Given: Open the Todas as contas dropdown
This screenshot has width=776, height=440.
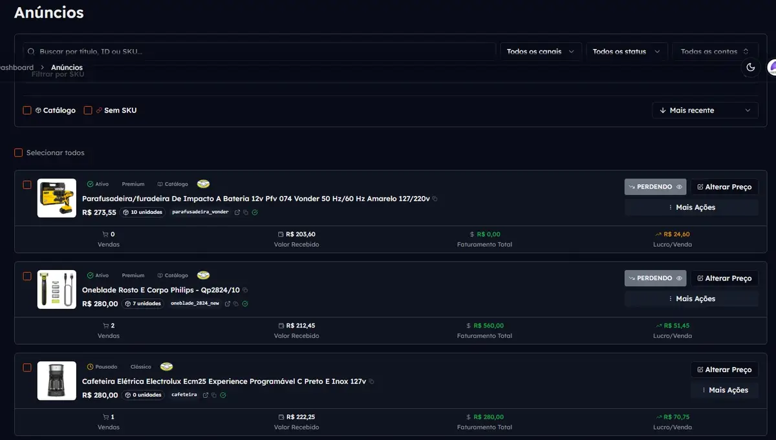Looking at the screenshot, I should click(715, 52).
